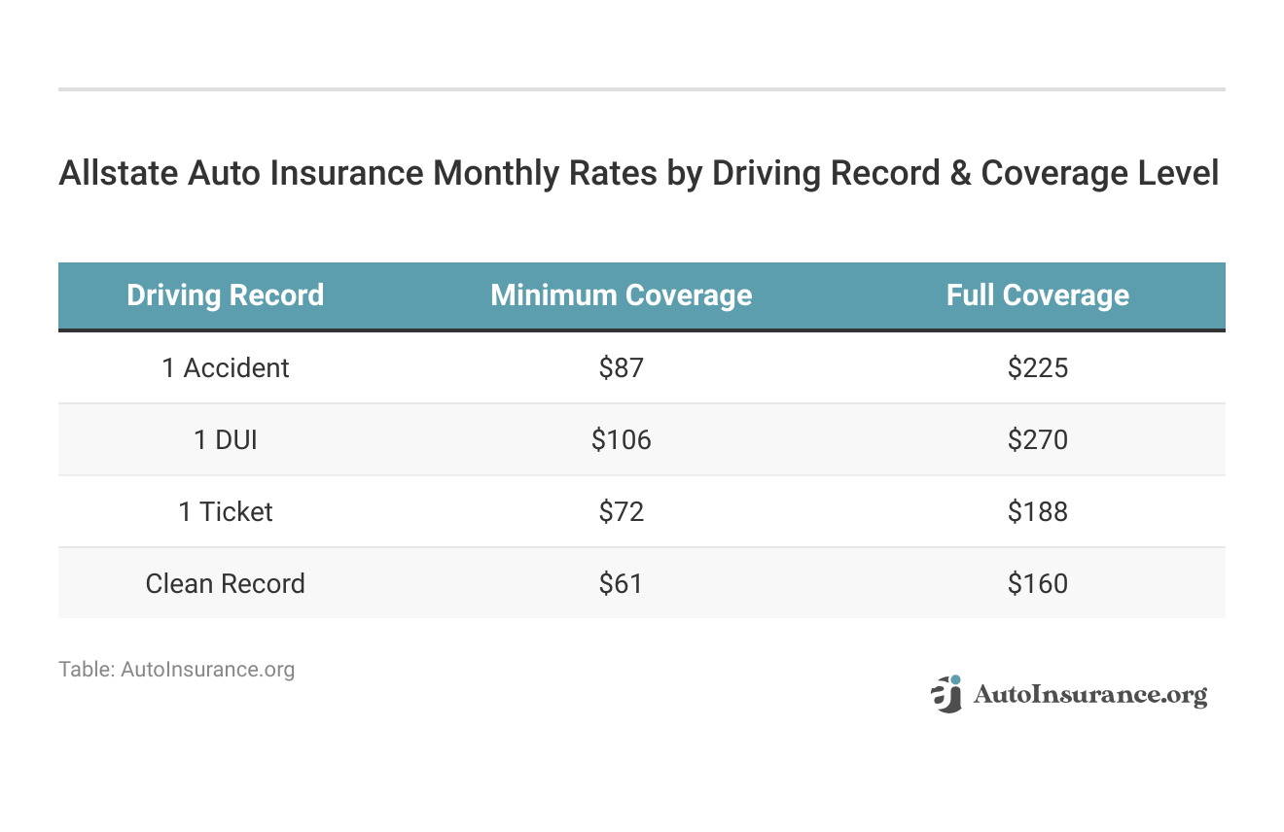The height and width of the screenshot is (832, 1284).
Task: Click the $270 DUI full coverage rate
Action: pos(1037,439)
